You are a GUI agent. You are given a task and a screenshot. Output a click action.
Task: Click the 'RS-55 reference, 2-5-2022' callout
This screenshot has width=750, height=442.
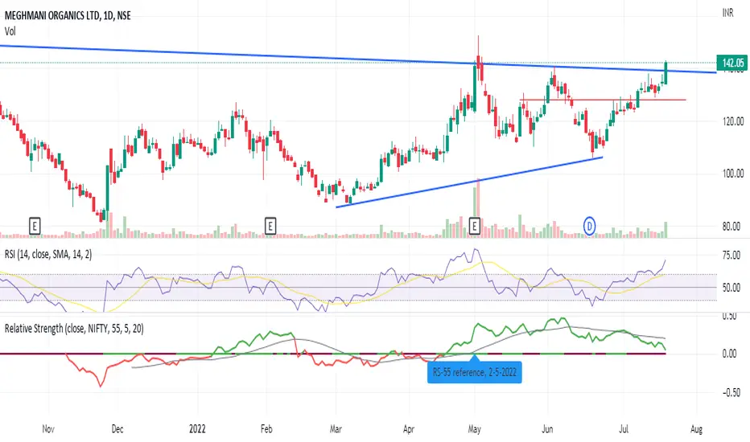[x=475, y=372]
